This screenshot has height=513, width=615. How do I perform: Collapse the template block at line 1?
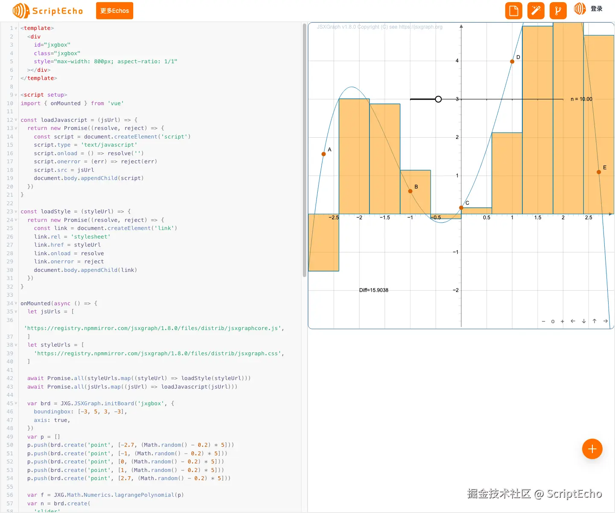click(x=16, y=28)
